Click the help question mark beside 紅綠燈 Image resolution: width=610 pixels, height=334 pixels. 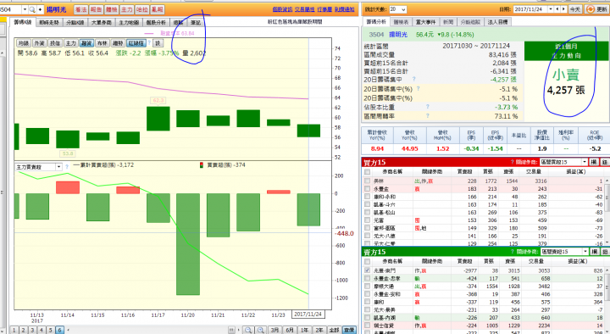click(149, 43)
